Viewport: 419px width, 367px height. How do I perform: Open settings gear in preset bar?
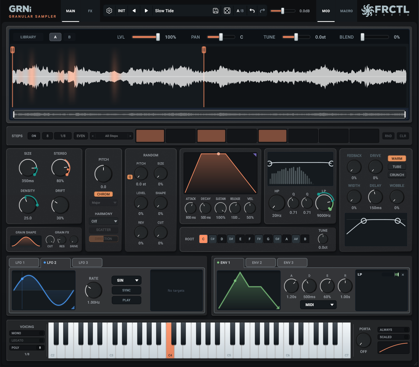[x=109, y=11]
